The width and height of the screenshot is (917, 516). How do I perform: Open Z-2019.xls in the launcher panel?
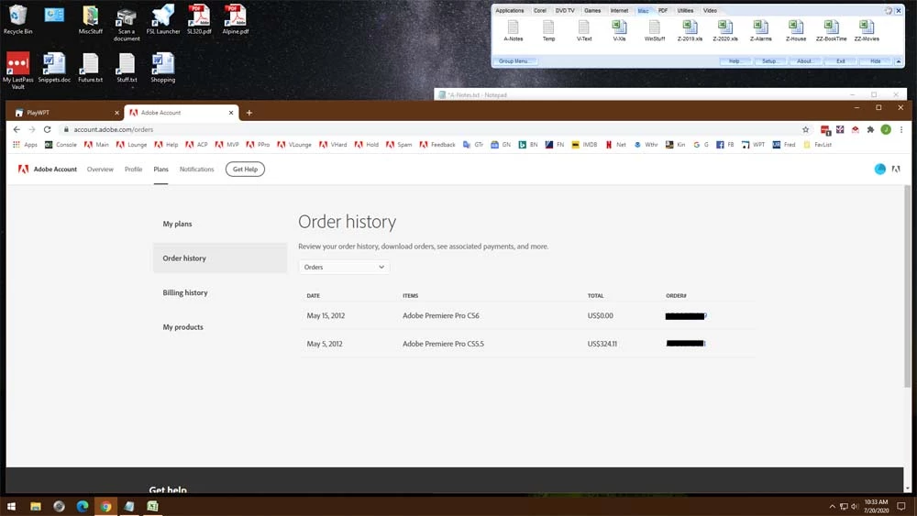[x=690, y=30]
